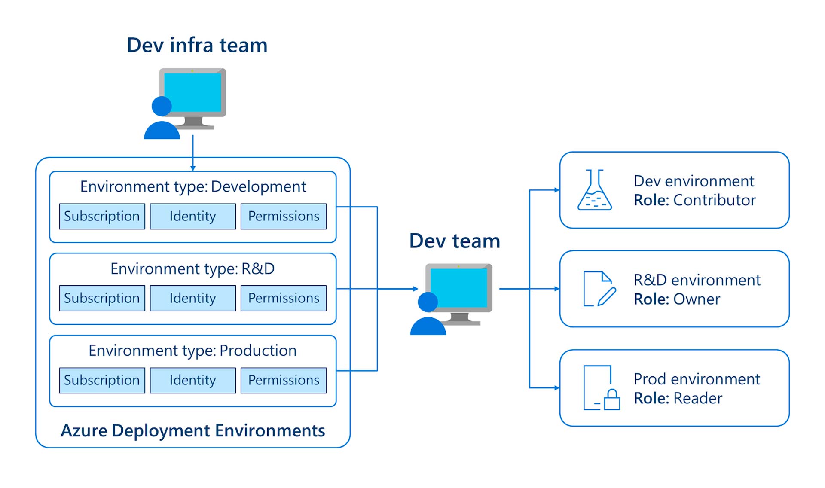Click 'Dev environment' text
The width and height of the screenshot is (825, 488).
pos(694,181)
